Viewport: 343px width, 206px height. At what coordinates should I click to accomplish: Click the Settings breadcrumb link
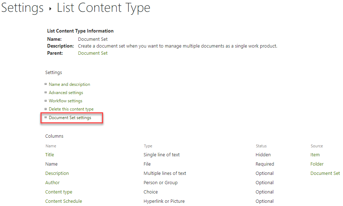tap(22, 8)
